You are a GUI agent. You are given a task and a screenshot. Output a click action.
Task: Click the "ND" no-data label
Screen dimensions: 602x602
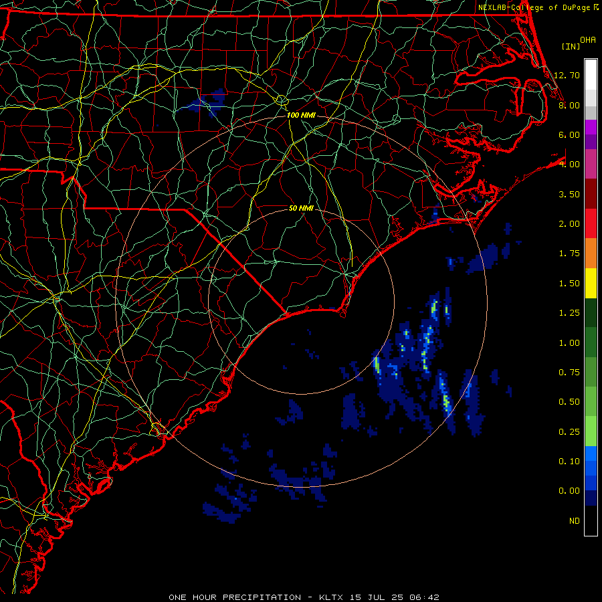(x=575, y=521)
